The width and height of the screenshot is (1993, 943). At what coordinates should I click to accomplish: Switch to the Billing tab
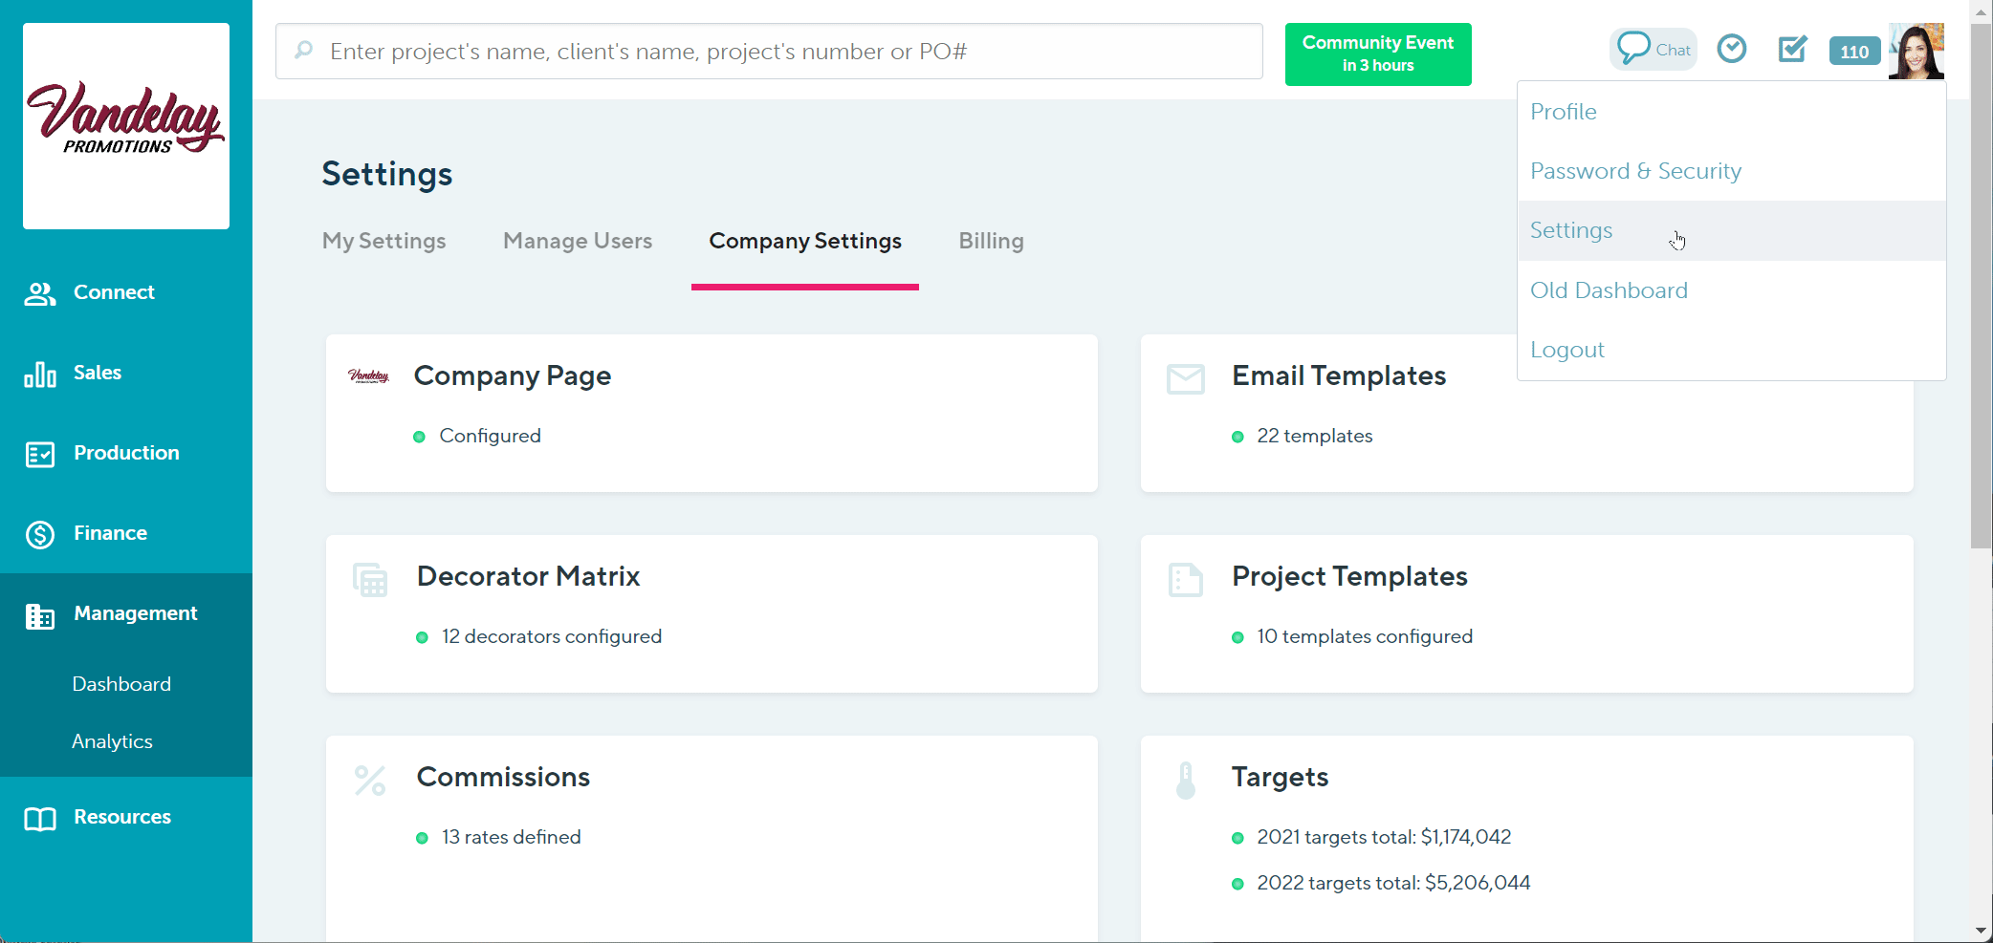click(x=991, y=241)
